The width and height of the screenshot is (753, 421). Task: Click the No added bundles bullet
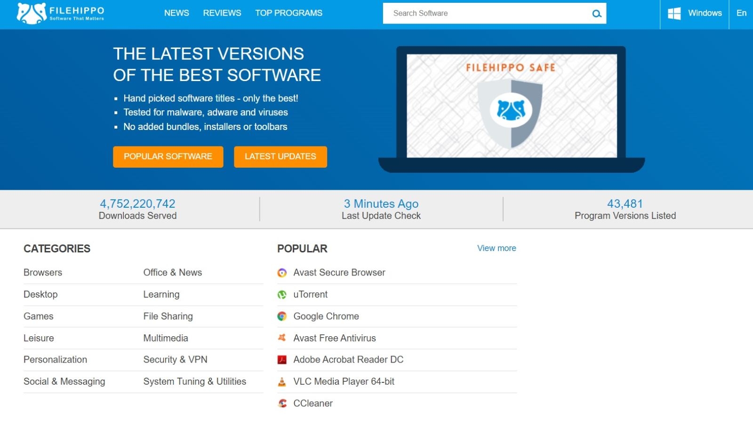coord(205,127)
